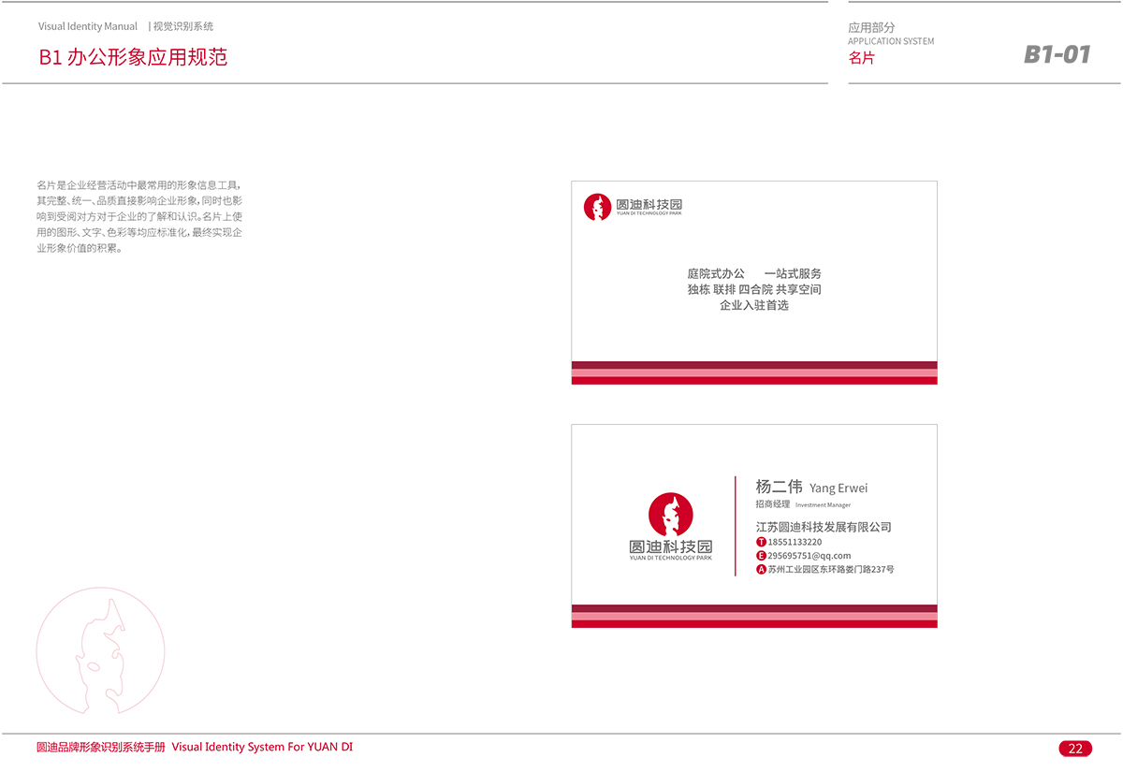Viewport: 1123px width, 772px height.
Task: Click the B1-01 page code
Action: [1057, 54]
